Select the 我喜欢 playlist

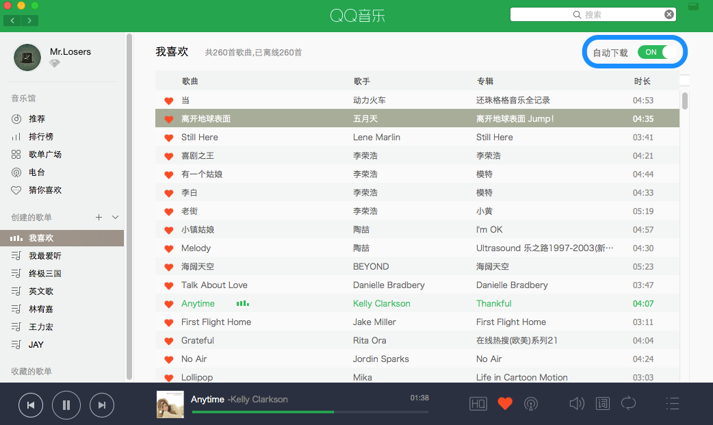click(x=62, y=238)
